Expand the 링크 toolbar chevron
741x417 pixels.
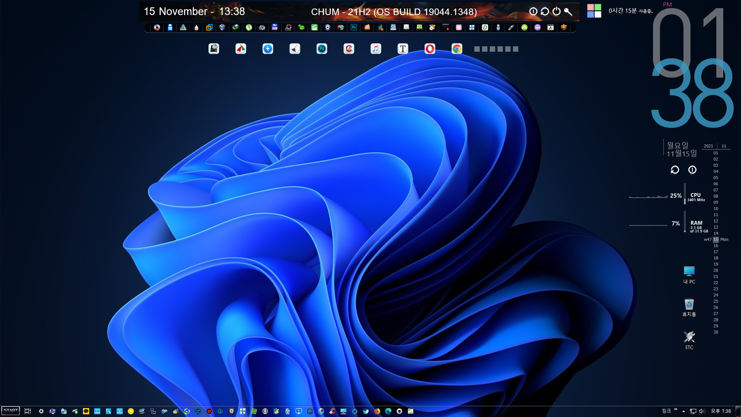tap(676, 409)
